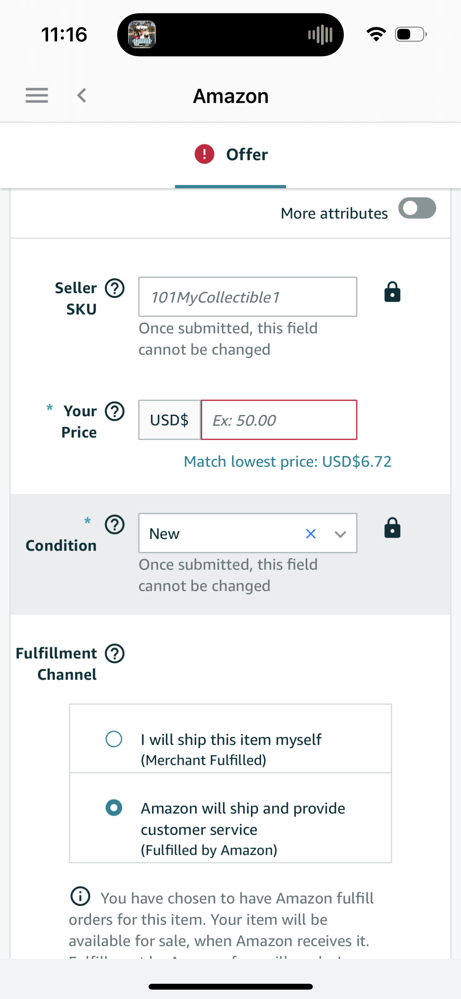Tap lock icon beside Condition field

click(x=392, y=528)
